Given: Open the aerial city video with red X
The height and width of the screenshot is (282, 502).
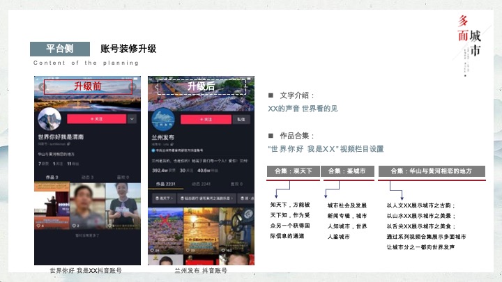Looking at the screenshot, I should (x=165, y=230).
